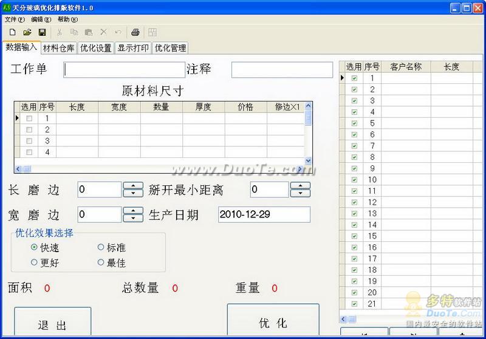Click the Delete X toolbar icon

click(x=103, y=32)
